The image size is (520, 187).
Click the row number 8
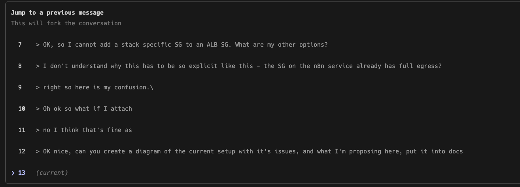(20, 66)
